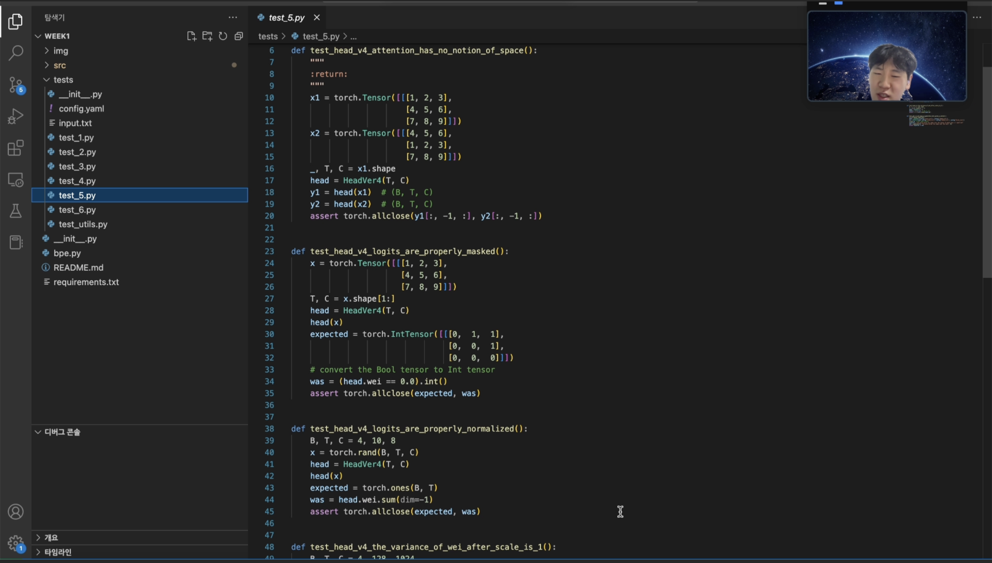The image size is (992, 563).
Task: Open the Testing beaker icon
Action: (x=15, y=211)
